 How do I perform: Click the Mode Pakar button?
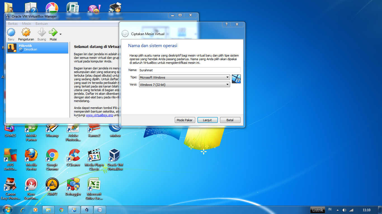click(x=185, y=120)
